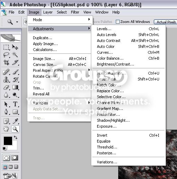Image resolution: width=177 pixels, height=179 pixels.
Task: Choose Color Balance adjustment
Action: [128, 58]
